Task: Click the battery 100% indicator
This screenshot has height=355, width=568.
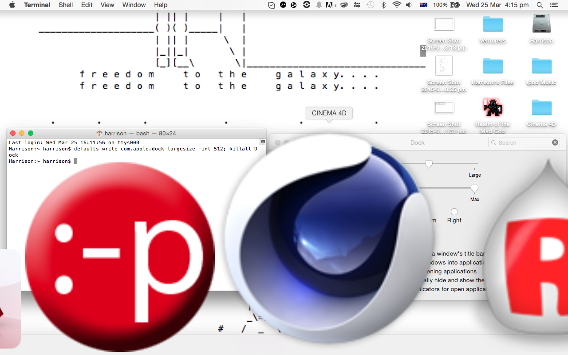Action: click(x=446, y=5)
